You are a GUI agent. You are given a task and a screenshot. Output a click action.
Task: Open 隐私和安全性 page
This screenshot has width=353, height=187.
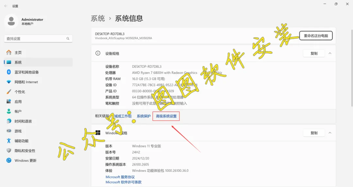click(x=38, y=151)
